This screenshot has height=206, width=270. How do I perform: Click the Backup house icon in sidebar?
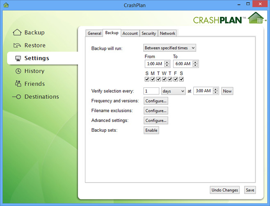(17, 32)
